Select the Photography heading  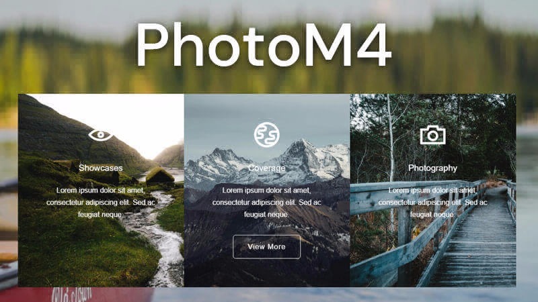click(432, 168)
